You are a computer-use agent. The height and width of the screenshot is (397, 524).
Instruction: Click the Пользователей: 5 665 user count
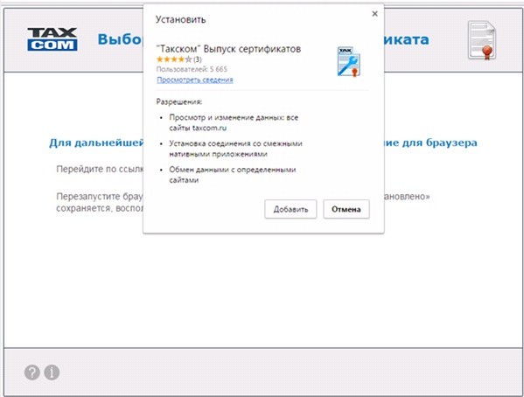click(192, 69)
